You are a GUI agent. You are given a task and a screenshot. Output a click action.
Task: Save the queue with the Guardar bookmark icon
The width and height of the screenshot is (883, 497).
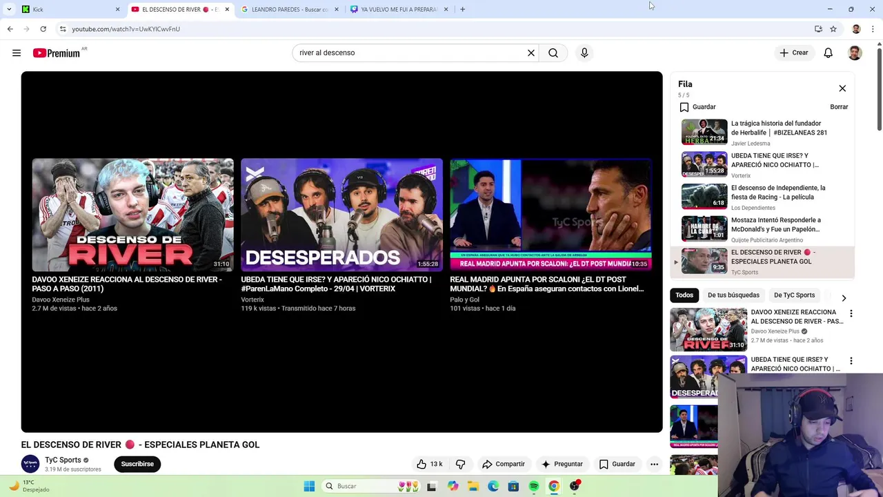click(684, 107)
